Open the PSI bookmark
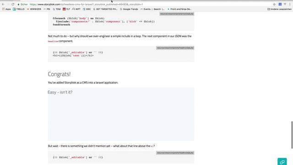Viewport: 293px width, 165px height. point(47,9)
